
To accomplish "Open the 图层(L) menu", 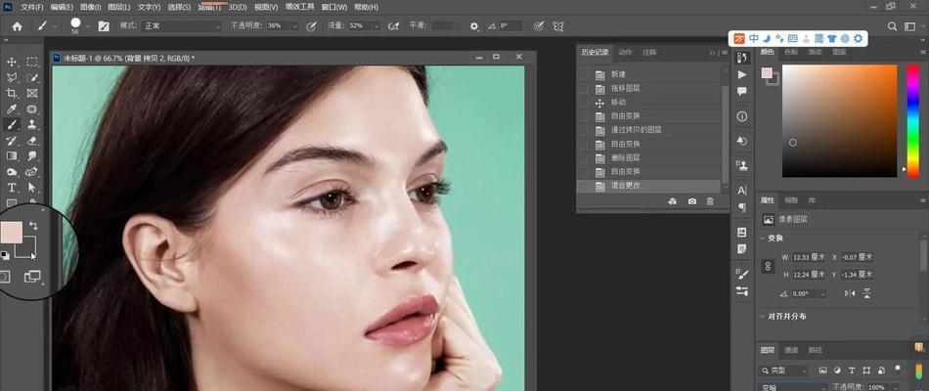I will 119,7.
